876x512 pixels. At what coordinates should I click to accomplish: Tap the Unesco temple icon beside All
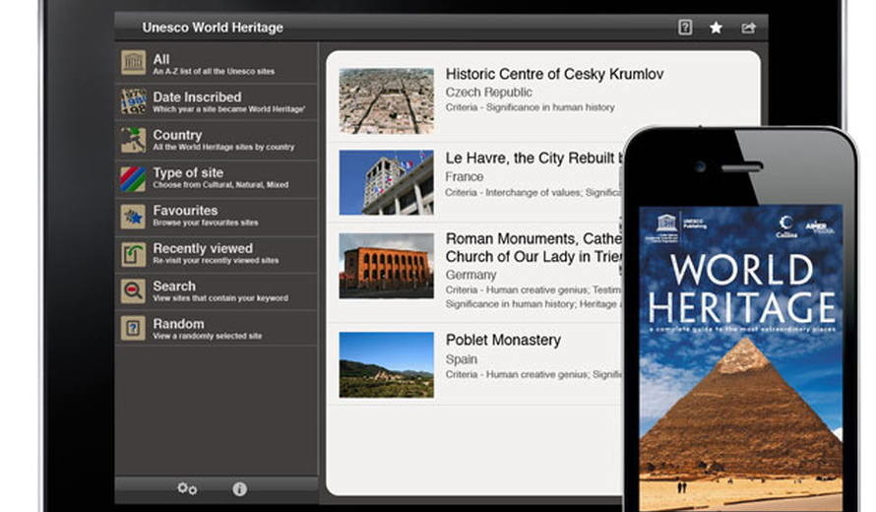(x=133, y=63)
